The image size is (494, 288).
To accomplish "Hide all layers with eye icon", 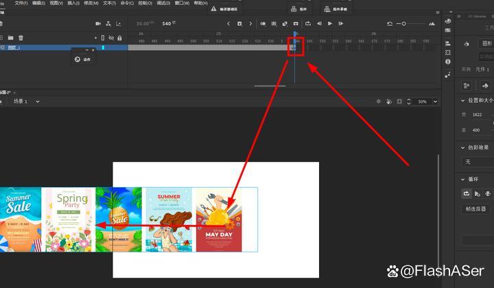I will [111, 38].
